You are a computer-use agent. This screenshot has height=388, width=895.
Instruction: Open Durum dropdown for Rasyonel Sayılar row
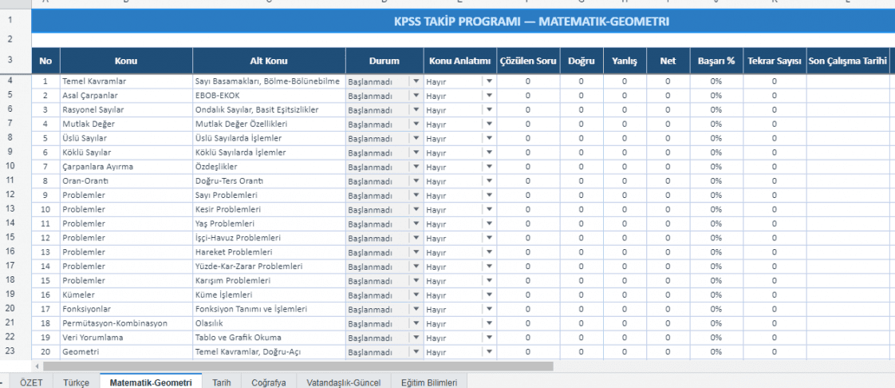click(416, 109)
